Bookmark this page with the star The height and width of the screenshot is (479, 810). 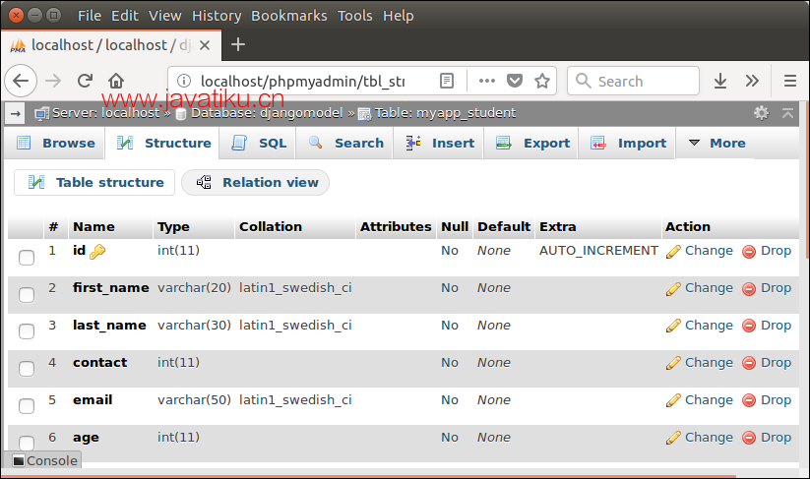coord(542,81)
